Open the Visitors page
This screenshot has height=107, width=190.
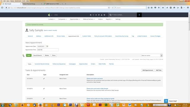click(100, 19)
